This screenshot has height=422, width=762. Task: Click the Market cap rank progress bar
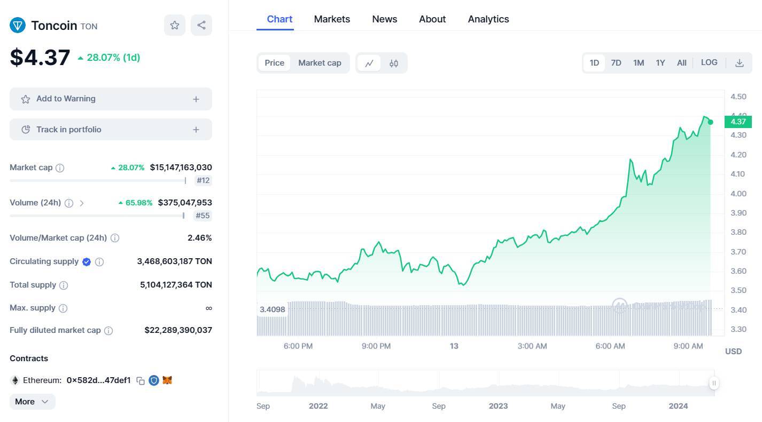[x=98, y=180]
